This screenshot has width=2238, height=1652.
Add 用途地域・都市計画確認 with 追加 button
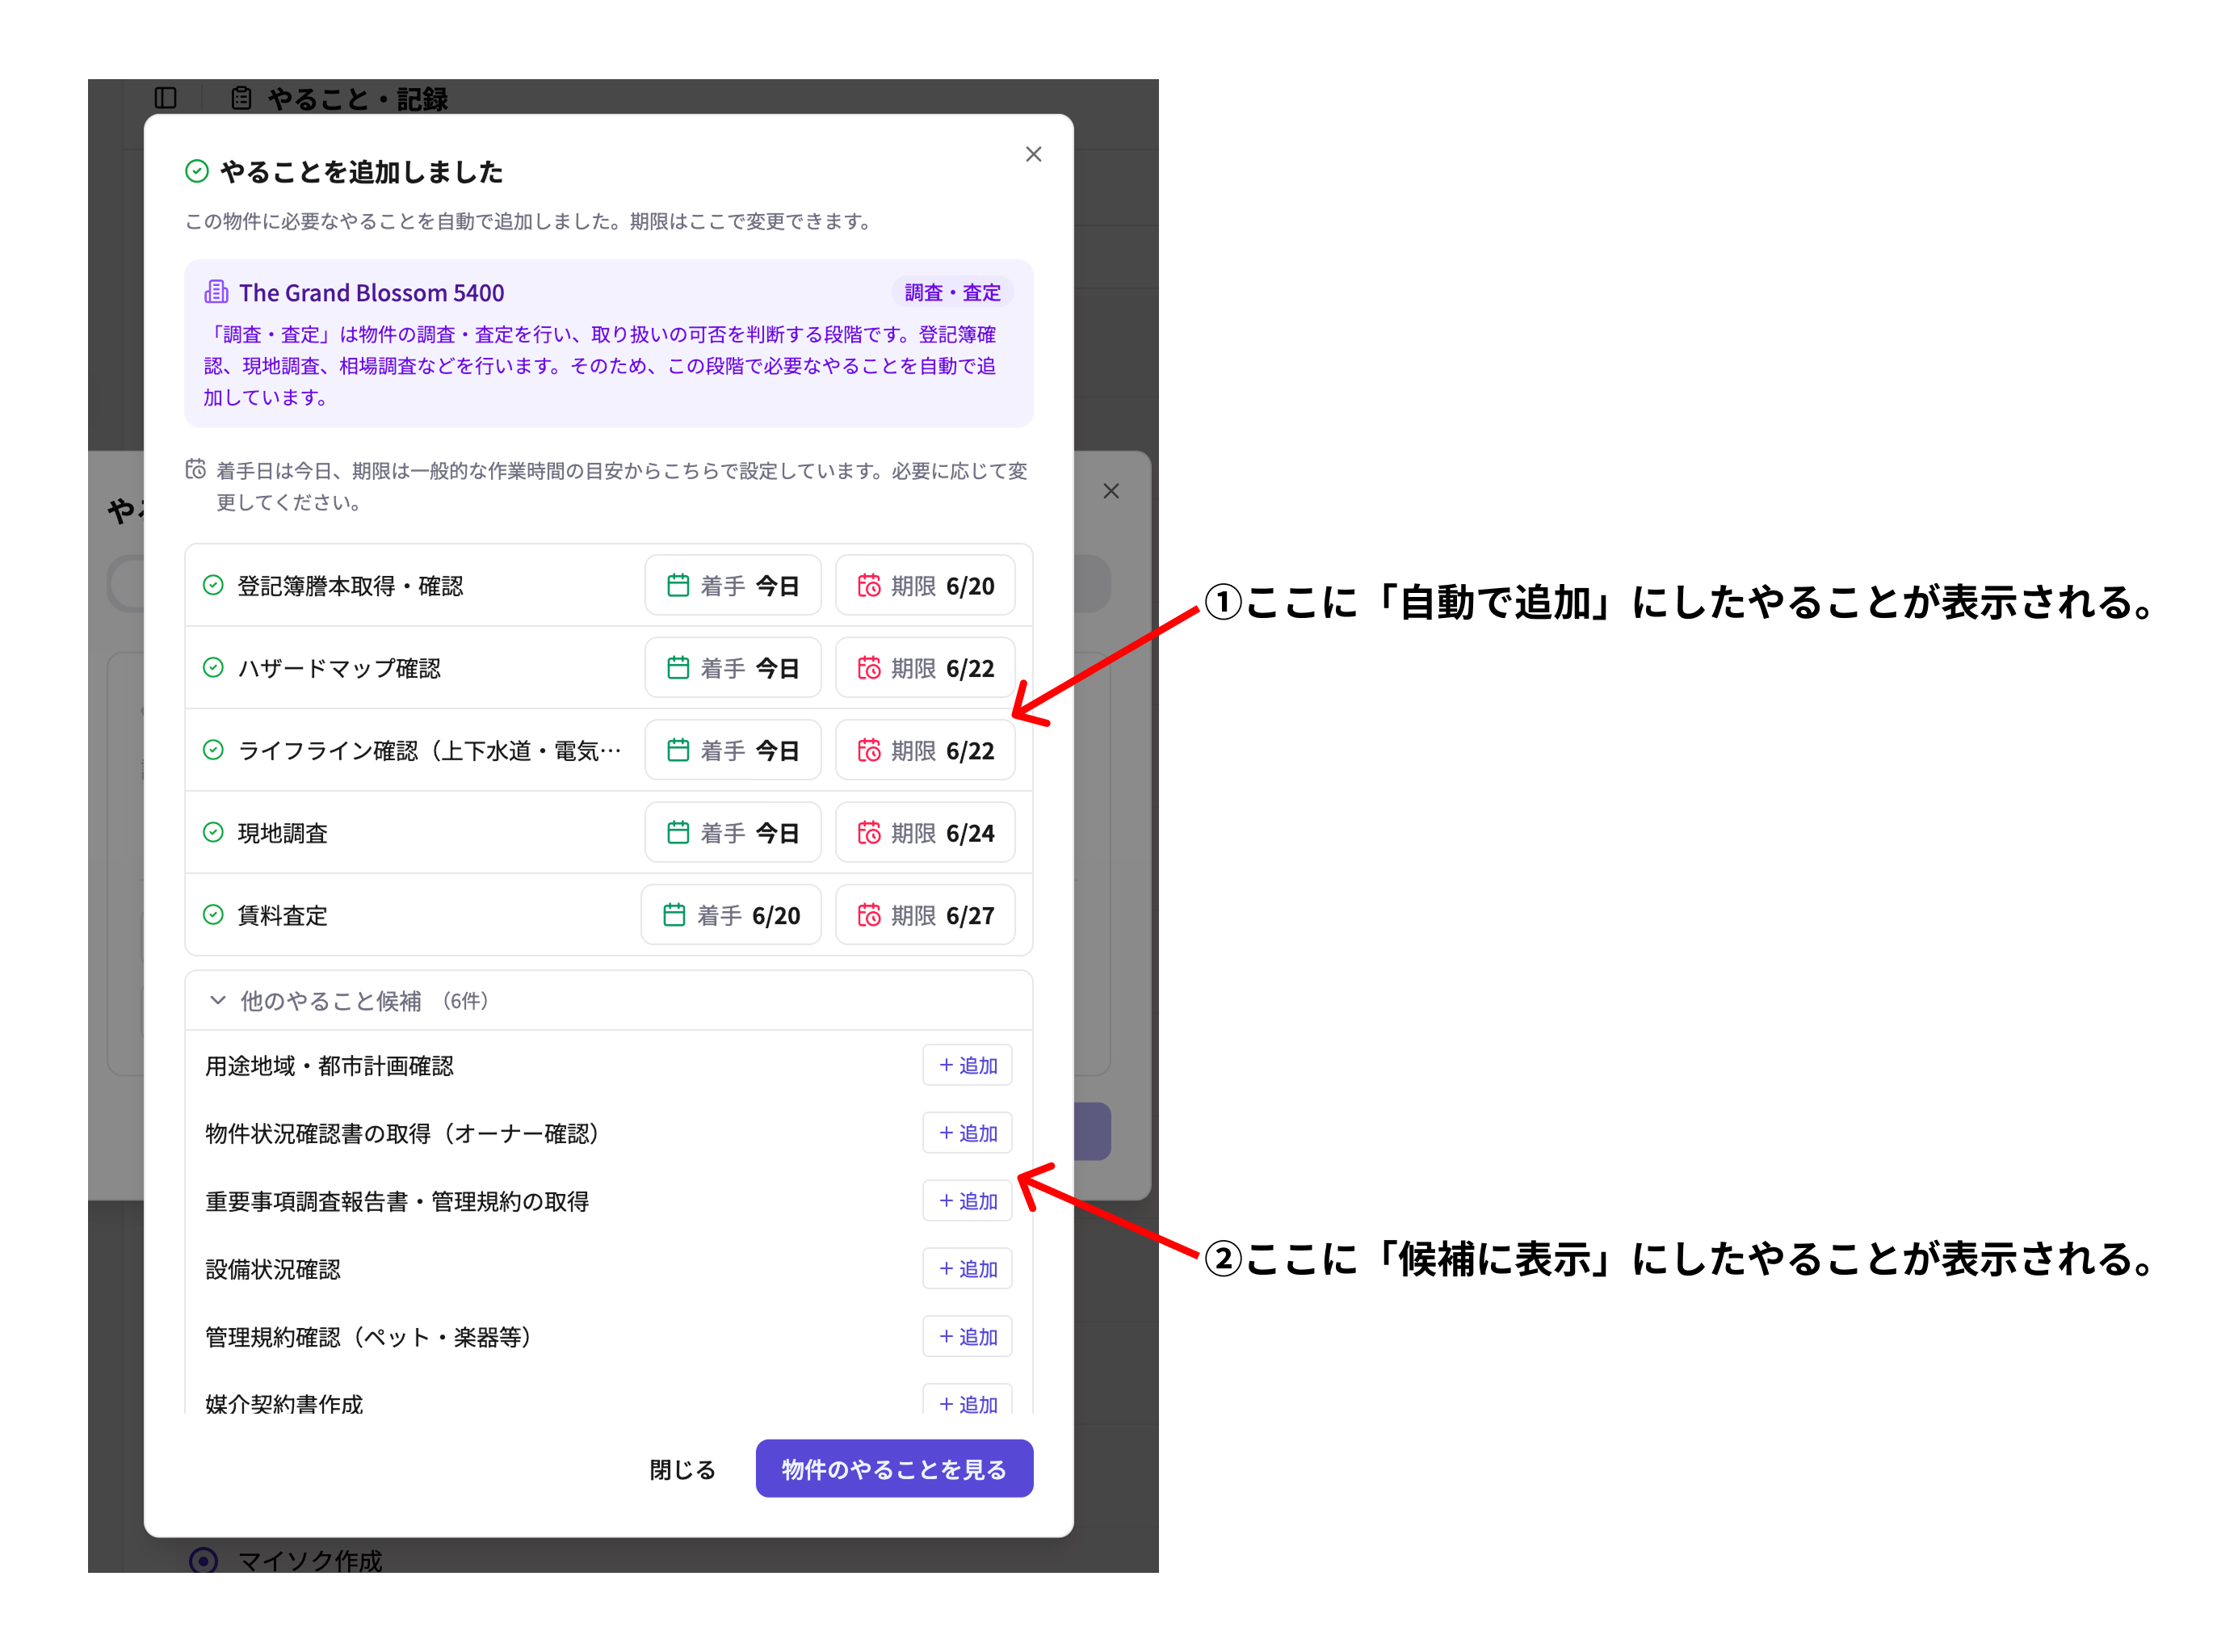point(968,1065)
